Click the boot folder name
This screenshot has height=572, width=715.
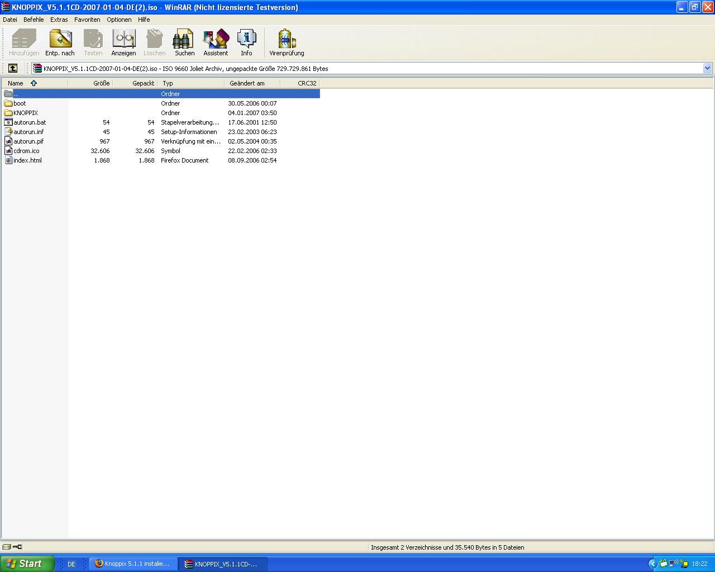20,103
